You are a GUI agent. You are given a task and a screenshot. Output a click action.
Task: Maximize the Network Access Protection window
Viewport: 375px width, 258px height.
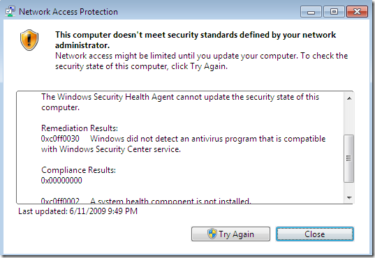pos(334,12)
